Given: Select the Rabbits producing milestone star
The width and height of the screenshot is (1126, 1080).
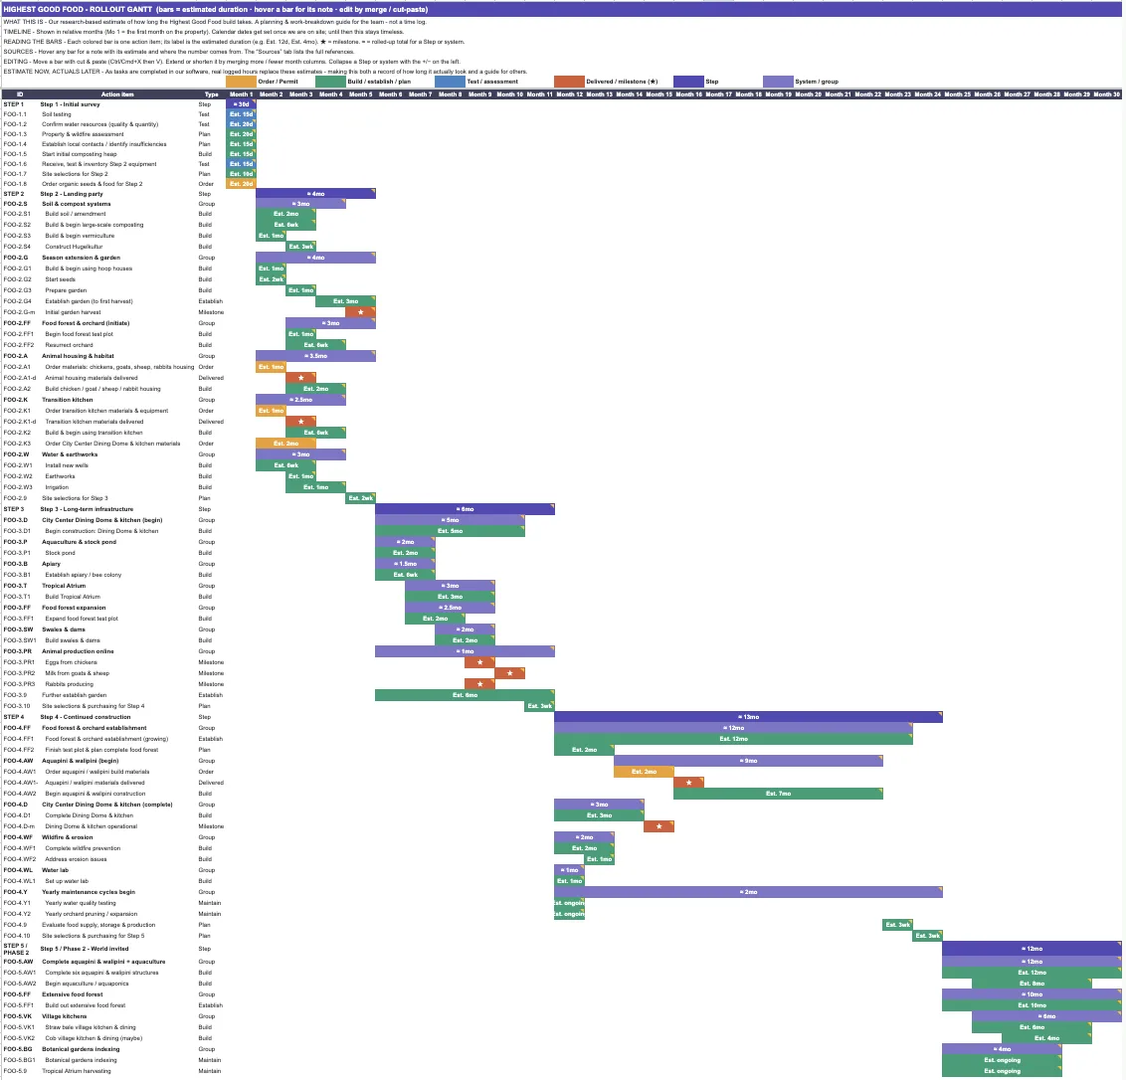Looking at the screenshot, I should [x=479, y=684].
